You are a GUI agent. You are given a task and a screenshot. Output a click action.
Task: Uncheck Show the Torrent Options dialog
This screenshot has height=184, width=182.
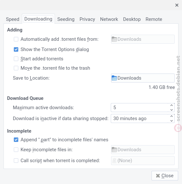[x=16, y=49]
